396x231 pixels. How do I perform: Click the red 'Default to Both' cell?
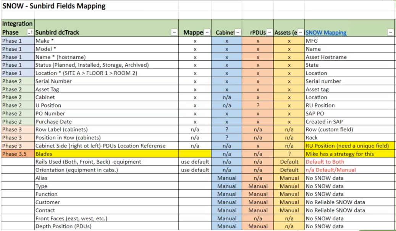pyautogui.click(x=349, y=162)
